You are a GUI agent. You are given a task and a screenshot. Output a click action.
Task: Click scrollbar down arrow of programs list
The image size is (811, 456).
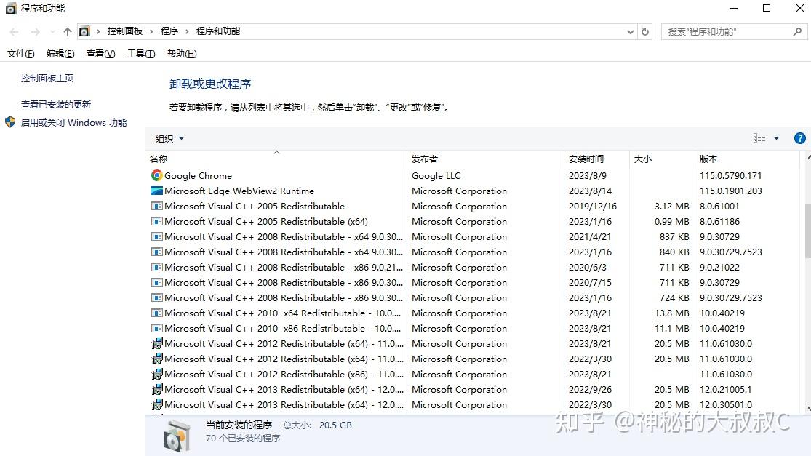coord(808,409)
